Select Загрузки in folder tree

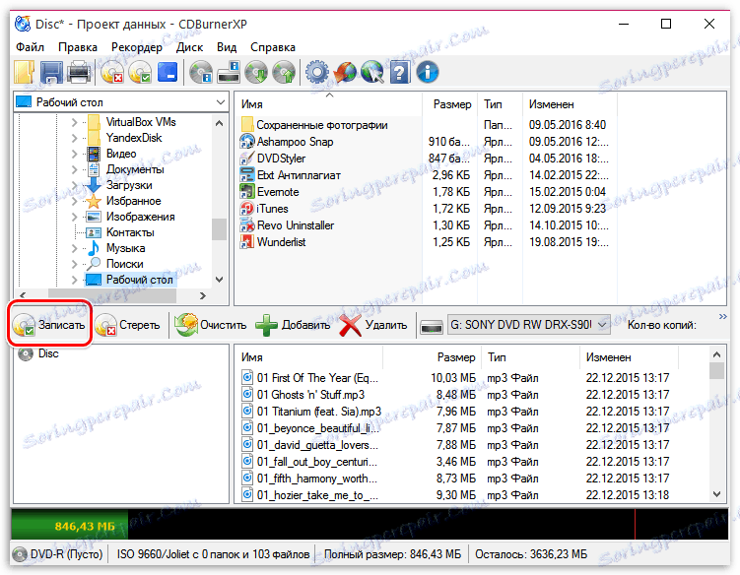click(x=129, y=185)
